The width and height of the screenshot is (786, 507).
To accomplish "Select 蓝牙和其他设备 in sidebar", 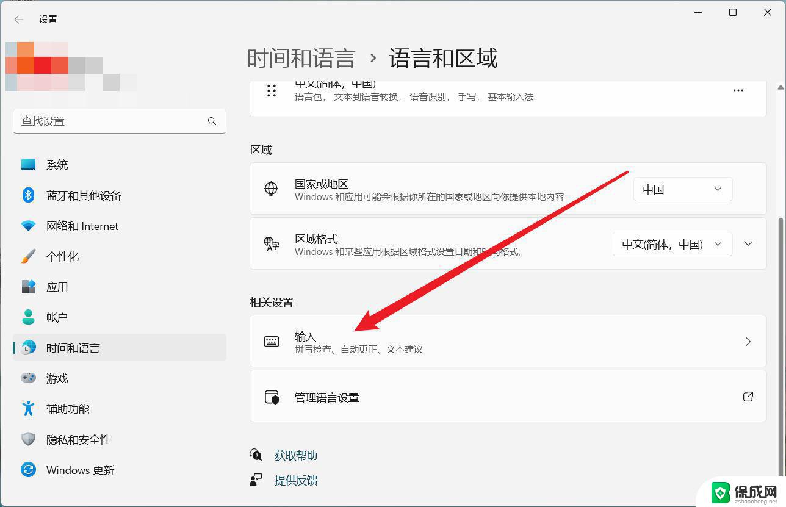I will click(120, 195).
